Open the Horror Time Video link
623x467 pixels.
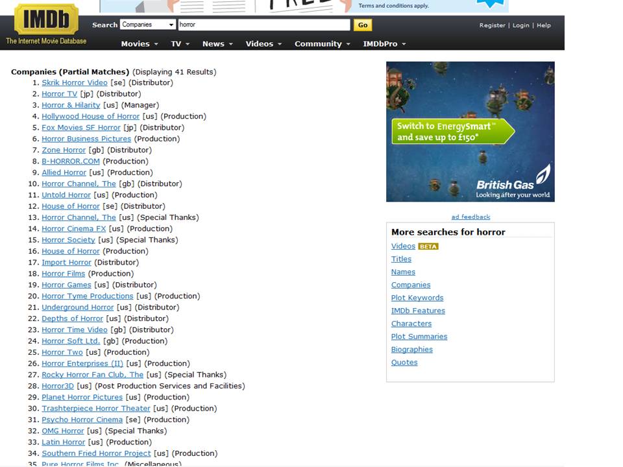tap(75, 329)
